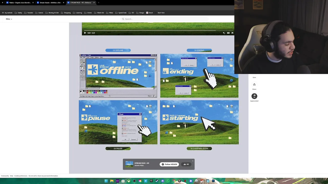The height and width of the screenshot is (184, 328).
Task: Open the Shopping bookmark folder
Action: coord(66,13)
